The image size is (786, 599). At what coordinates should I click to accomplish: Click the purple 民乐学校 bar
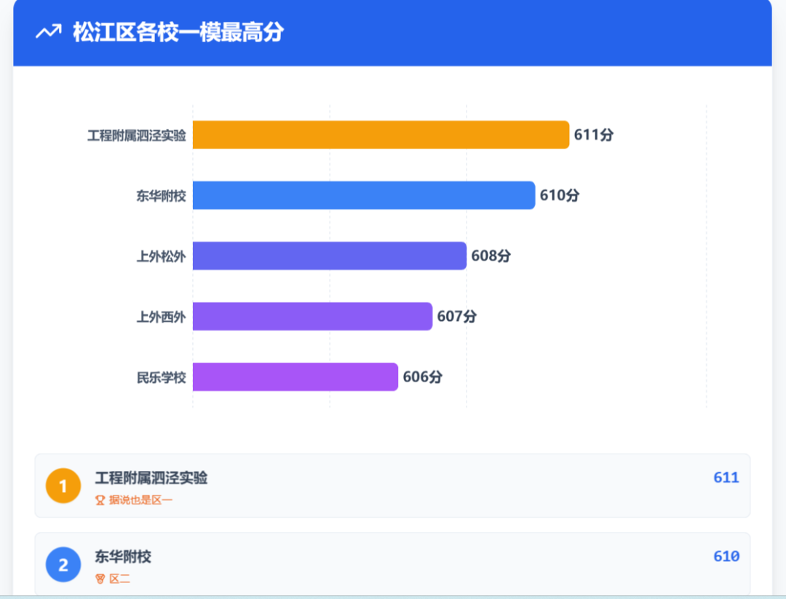tap(295, 377)
